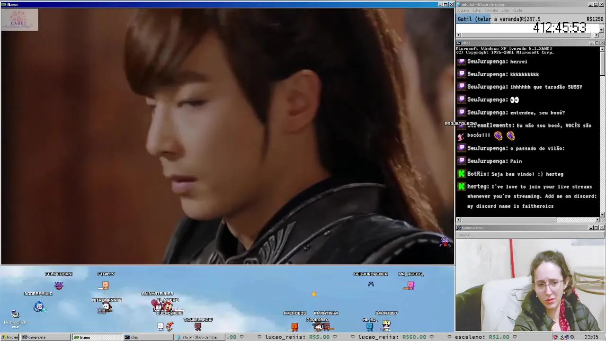Screen dimensions: 606x341
Task: Open the Formatar menu in Bloco de notas
Action: pos(491,10)
